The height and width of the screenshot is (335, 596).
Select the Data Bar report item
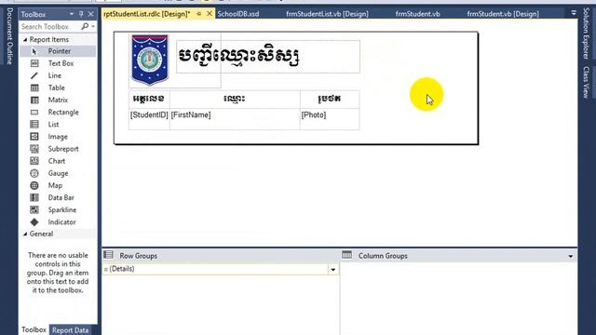coord(58,197)
